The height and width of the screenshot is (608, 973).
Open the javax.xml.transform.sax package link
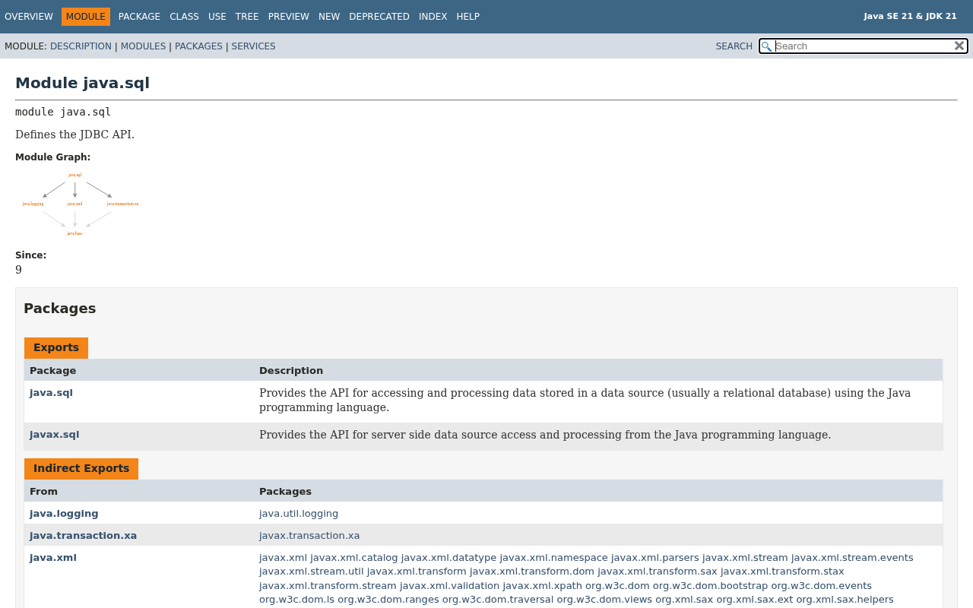[658, 572]
